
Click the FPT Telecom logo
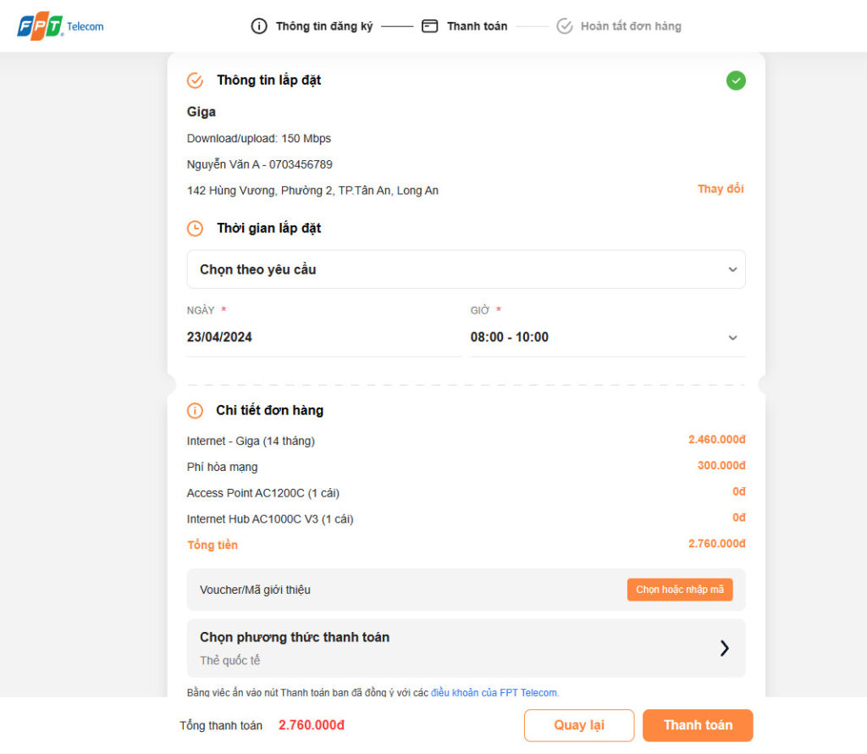click(x=60, y=26)
